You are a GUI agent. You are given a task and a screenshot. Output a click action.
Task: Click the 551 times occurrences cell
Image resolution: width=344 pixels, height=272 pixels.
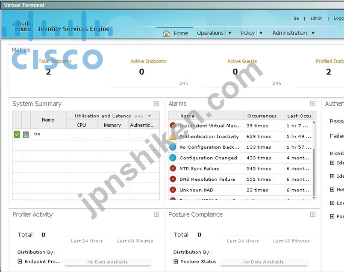coord(259,179)
